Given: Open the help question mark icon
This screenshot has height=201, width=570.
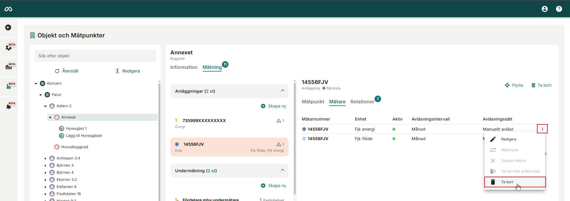Looking at the screenshot, I should click(x=559, y=9).
